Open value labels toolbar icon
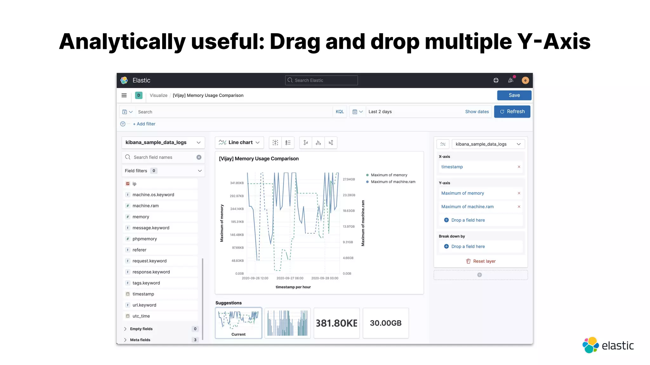This screenshot has height=365, width=650. [x=275, y=143]
